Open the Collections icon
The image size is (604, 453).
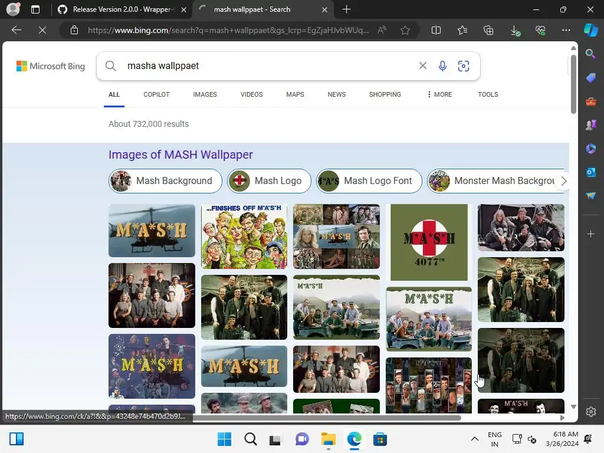488,30
